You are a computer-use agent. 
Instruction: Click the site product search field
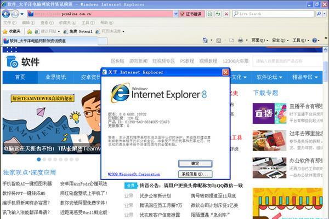click(287, 61)
